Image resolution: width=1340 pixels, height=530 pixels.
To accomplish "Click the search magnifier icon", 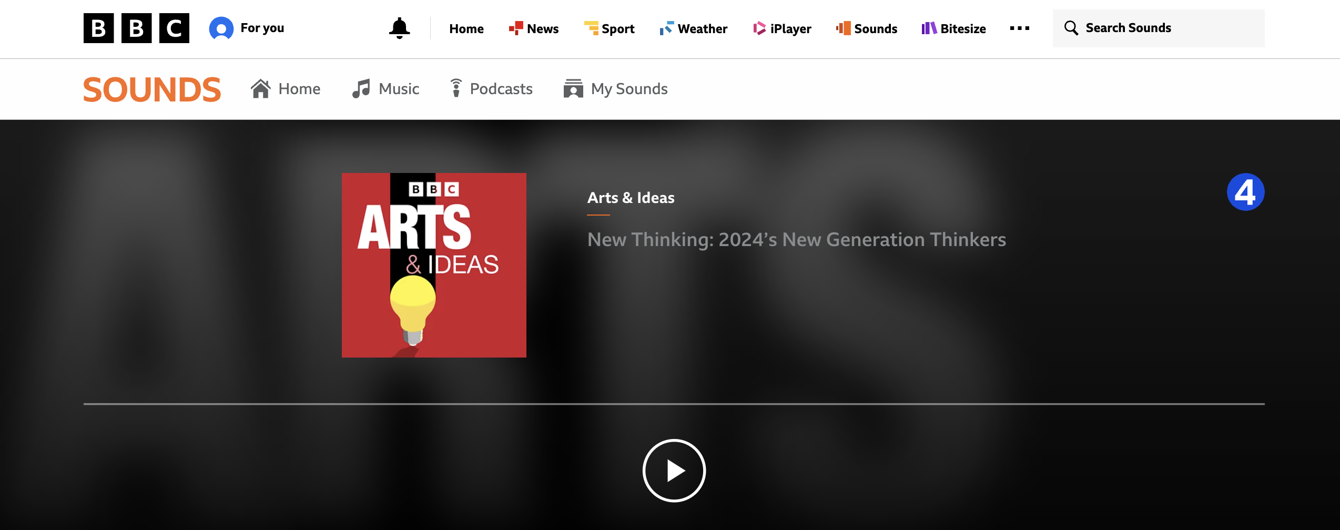I will coord(1071,28).
